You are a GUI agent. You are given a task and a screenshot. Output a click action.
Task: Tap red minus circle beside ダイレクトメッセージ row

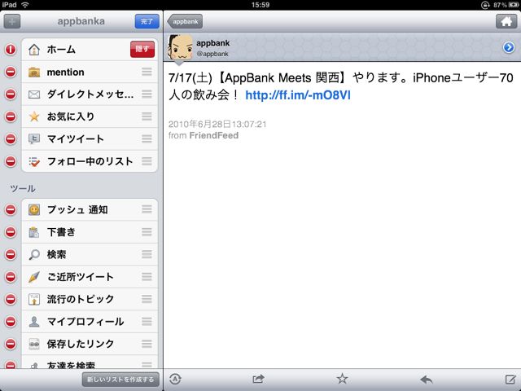(x=11, y=94)
